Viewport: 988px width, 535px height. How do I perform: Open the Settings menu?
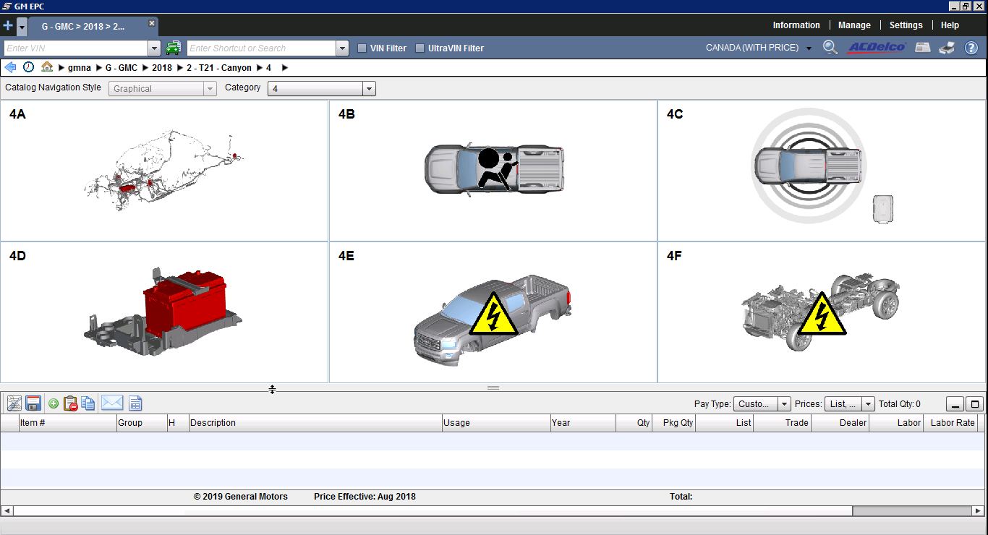pyautogui.click(x=906, y=25)
